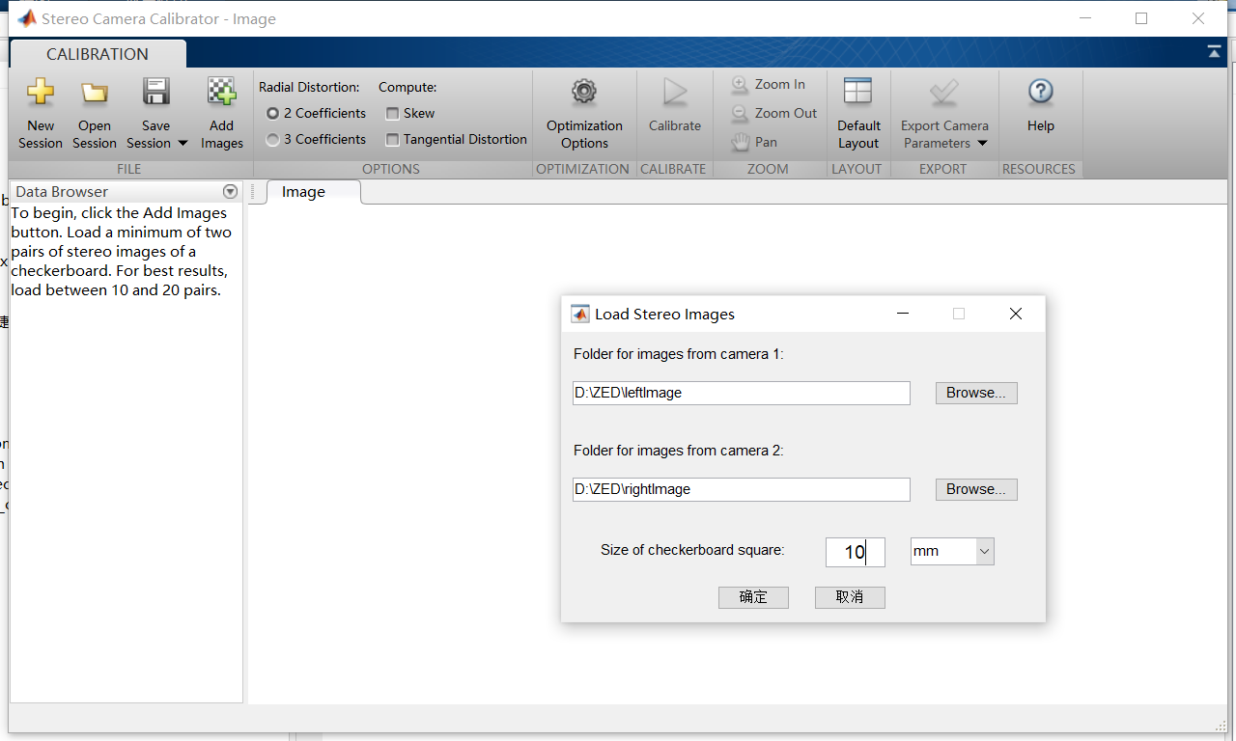Enable Tangential Distortion checkbox
1236x741 pixels.
(392, 140)
